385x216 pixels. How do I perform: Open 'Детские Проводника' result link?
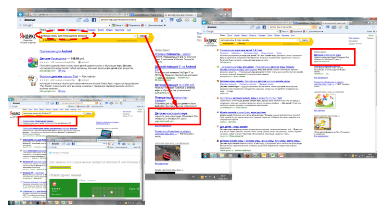pos(53,58)
